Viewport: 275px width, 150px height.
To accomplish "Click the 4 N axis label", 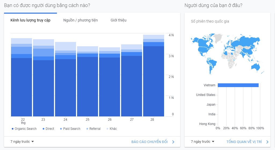I will click(171, 35).
